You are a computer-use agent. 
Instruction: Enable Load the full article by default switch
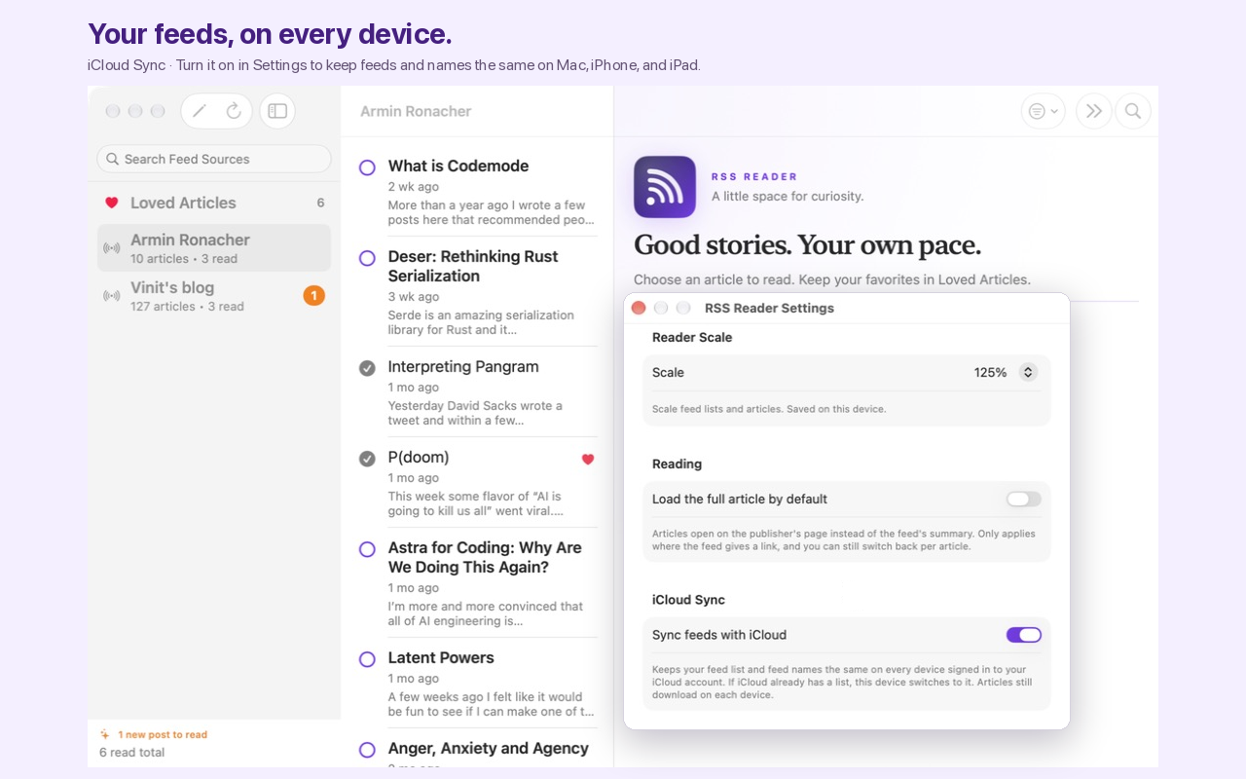click(x=1024, y=499)
